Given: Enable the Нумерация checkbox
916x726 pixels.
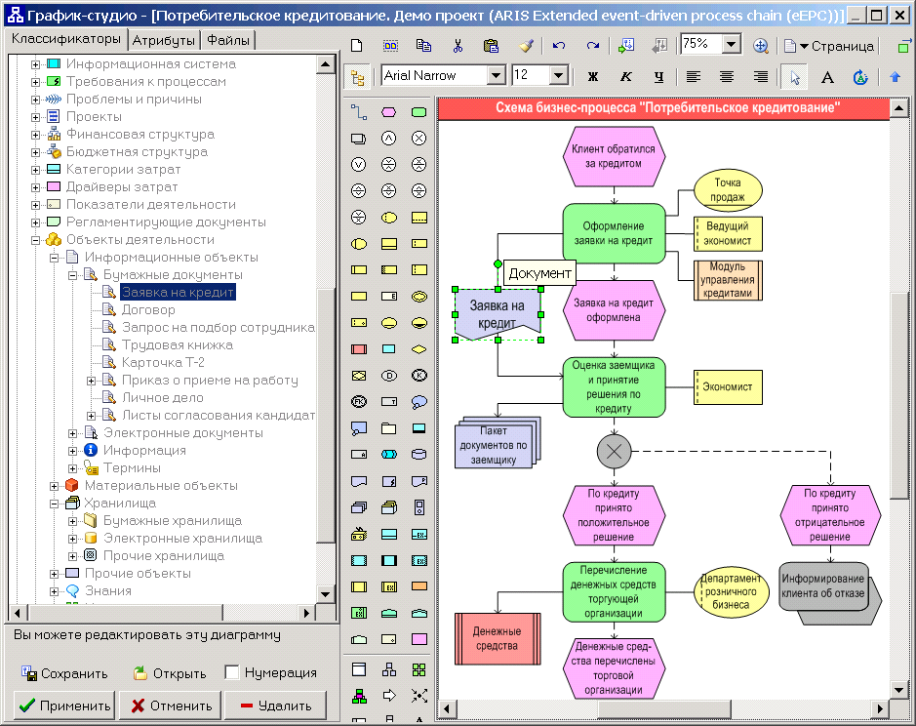Looking at the screenshot, I should pos(232,672).
